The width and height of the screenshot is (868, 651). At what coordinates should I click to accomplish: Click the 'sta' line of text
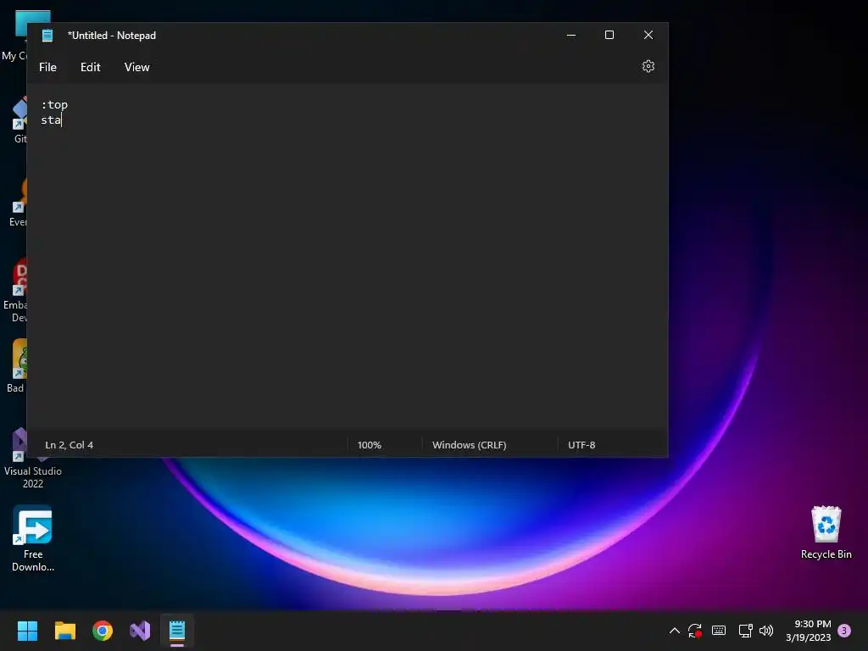(51, 120)
